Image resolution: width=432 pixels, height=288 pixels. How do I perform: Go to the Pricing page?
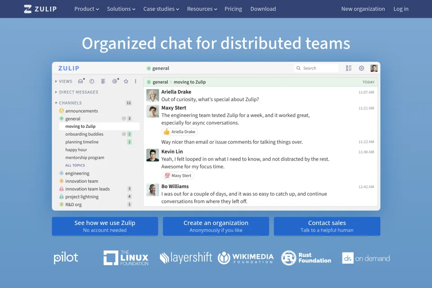pyautogui.click(x=233, y=9)
